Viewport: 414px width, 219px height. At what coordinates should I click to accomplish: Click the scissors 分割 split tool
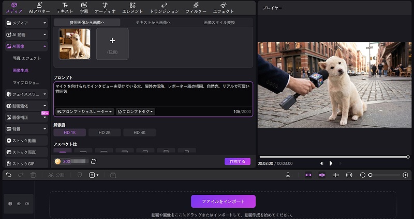[56, 175]
